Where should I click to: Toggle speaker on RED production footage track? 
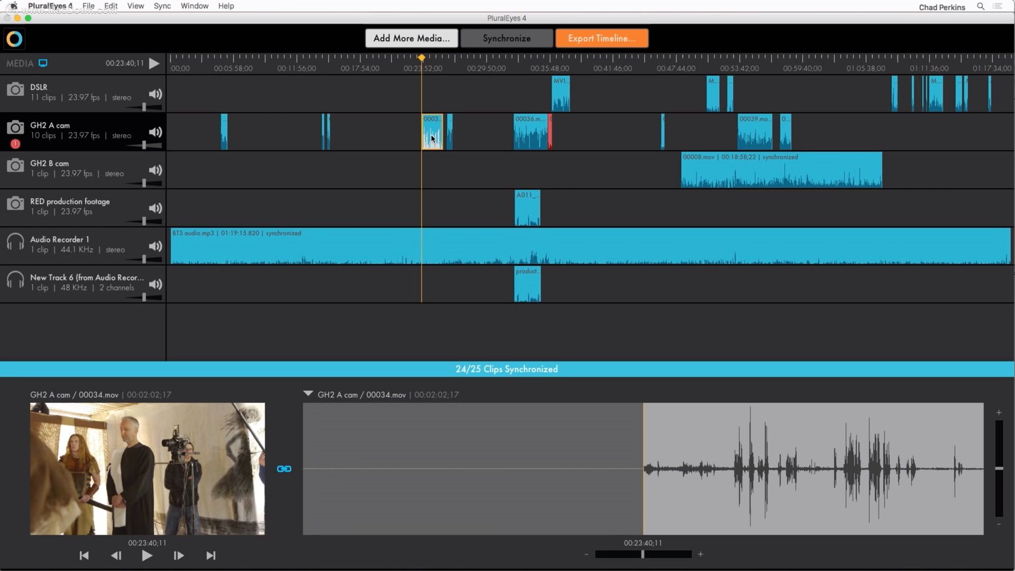[155, 208]
